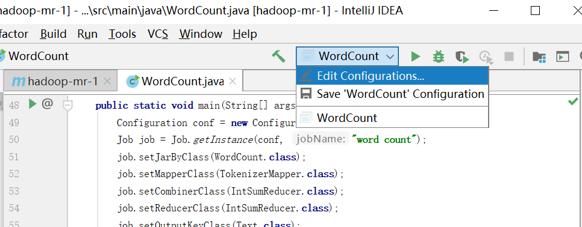Run WordCount with the green play button
Viewport: 582px width, 227px height.
415,56
